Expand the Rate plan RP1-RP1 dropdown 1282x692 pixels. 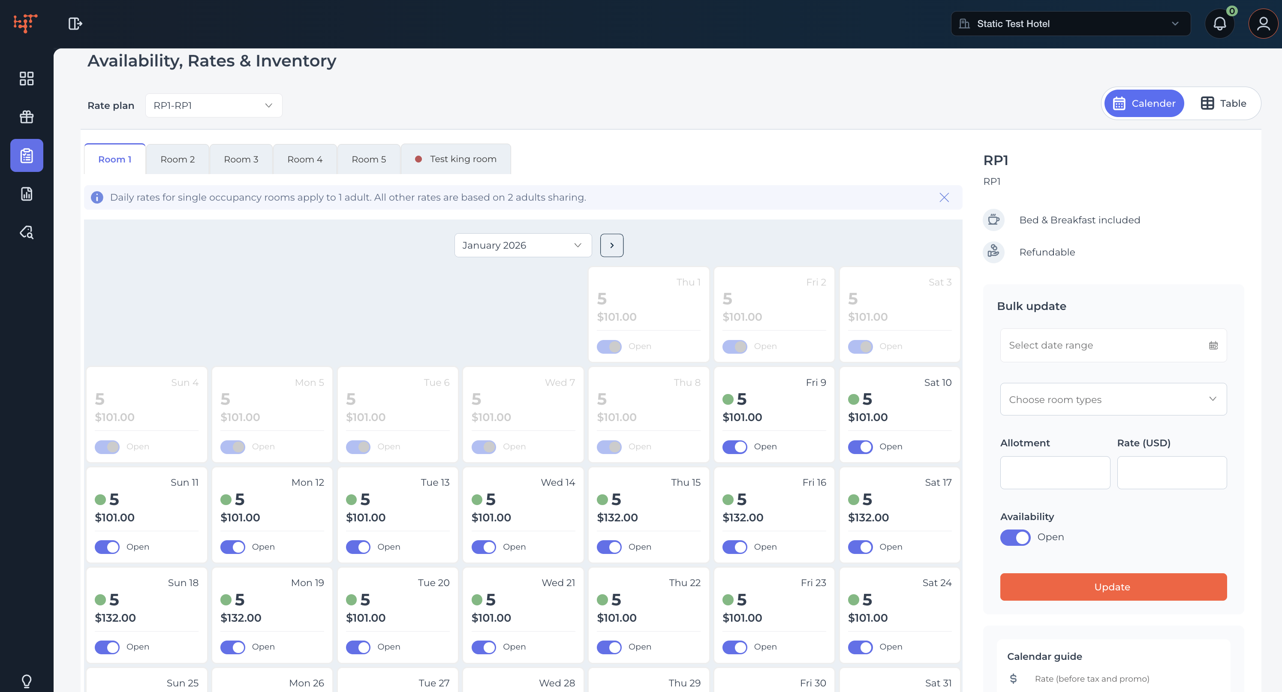coord(214,105)
